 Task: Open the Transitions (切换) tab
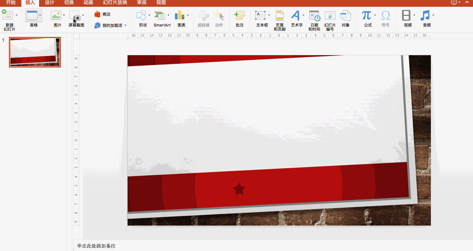(69, 3)
